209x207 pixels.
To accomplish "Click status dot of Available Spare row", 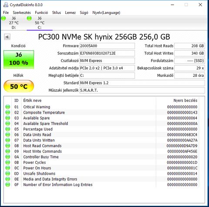I will pos(8,118).
